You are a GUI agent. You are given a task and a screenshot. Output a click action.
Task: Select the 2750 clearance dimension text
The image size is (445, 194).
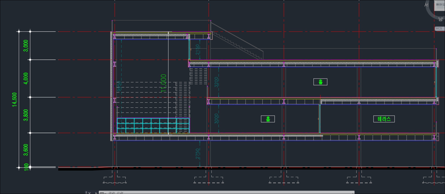click(198, 153)
